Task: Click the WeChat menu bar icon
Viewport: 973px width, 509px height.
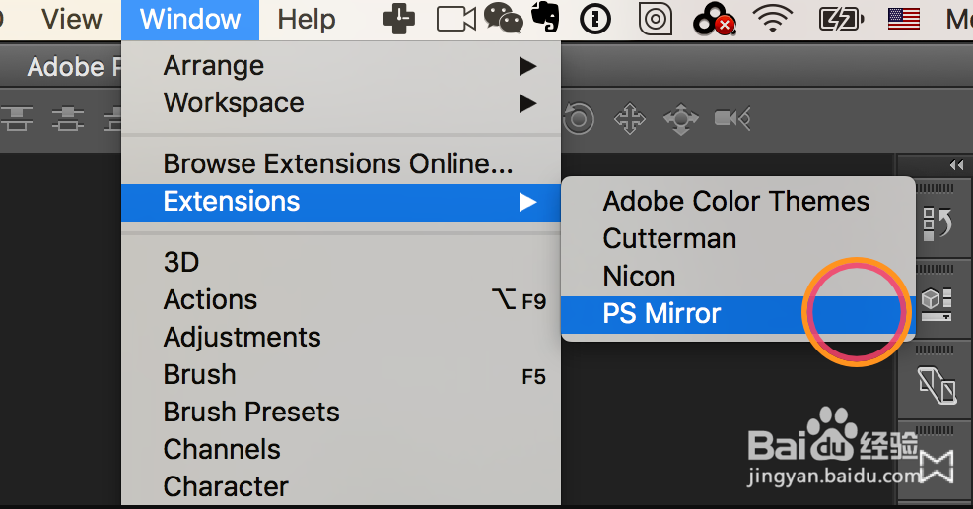Action: point(503,18)
